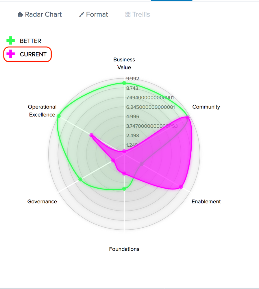The height and width of the screenshot is (289, 259).
Task: Click the magenta Community data point
Action: click(x=188, y=117)
